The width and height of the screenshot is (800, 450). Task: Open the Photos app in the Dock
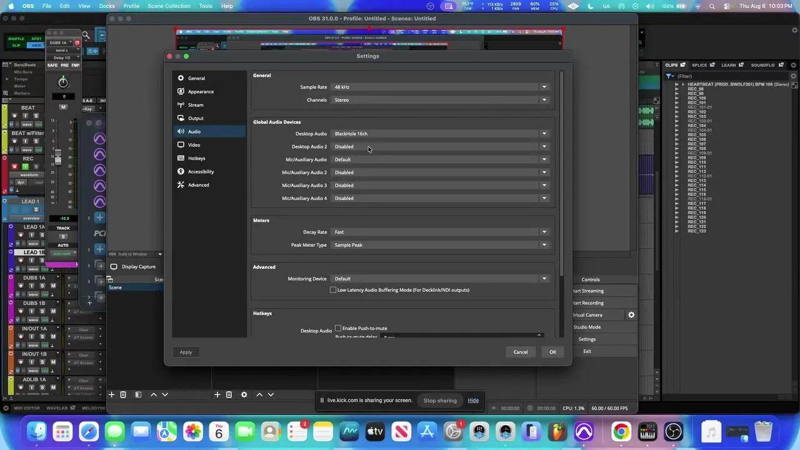[x=193, y=431]
